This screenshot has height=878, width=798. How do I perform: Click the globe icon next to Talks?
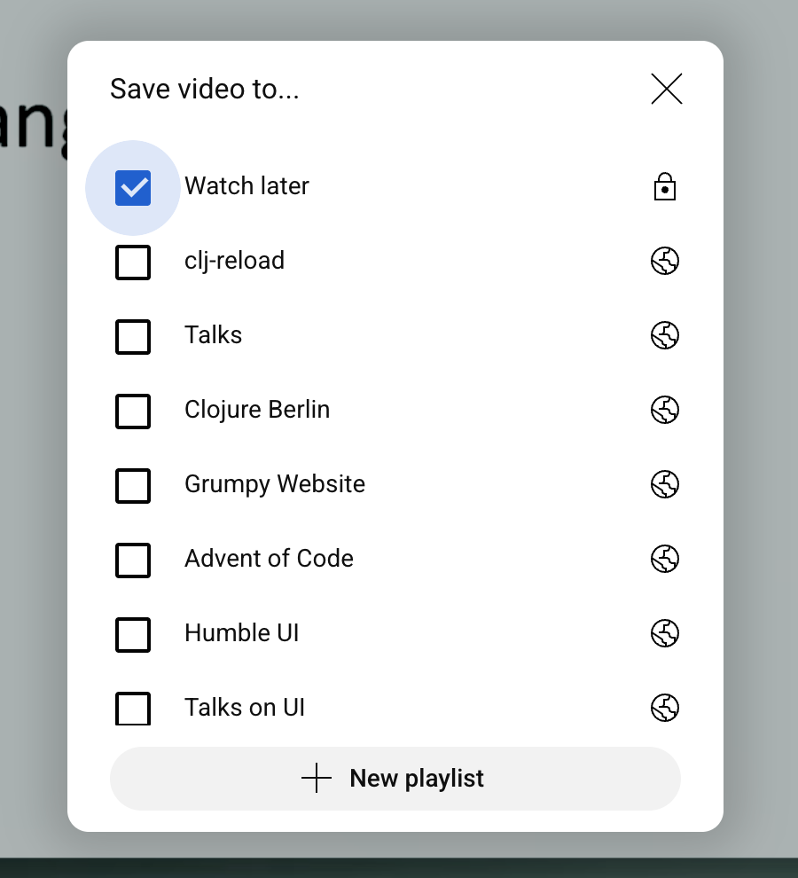pyautogui.click(x=665, y=335)
